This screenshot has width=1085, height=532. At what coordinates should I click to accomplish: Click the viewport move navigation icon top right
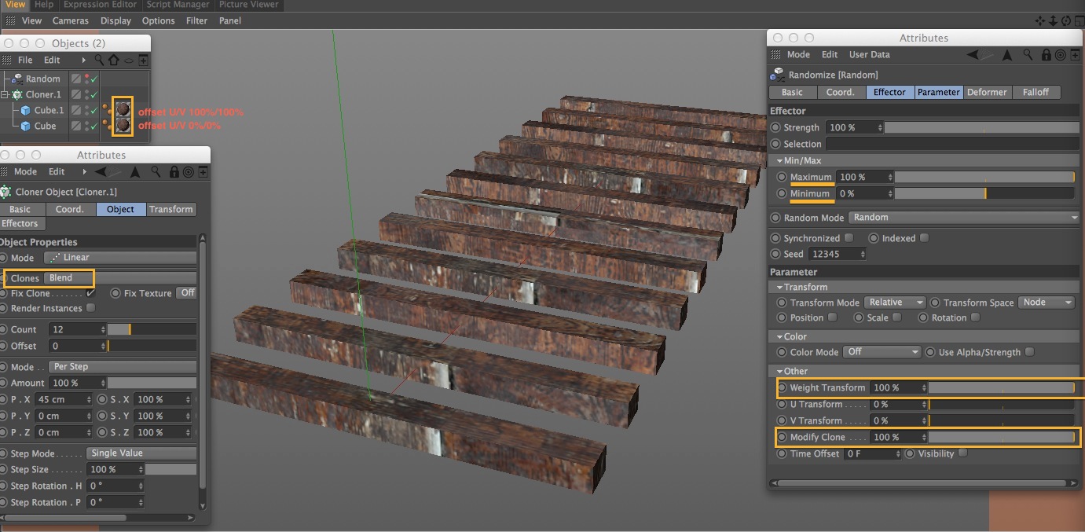(x=1041, y=21)
